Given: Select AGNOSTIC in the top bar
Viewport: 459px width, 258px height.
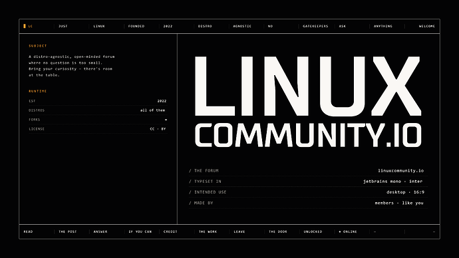Looking at the screenshot, I should coord(242,26).
